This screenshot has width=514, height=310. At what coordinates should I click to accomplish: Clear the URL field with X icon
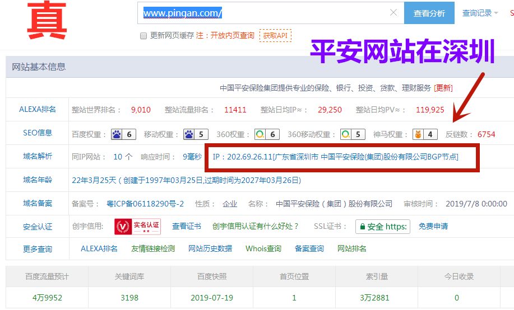393,13
